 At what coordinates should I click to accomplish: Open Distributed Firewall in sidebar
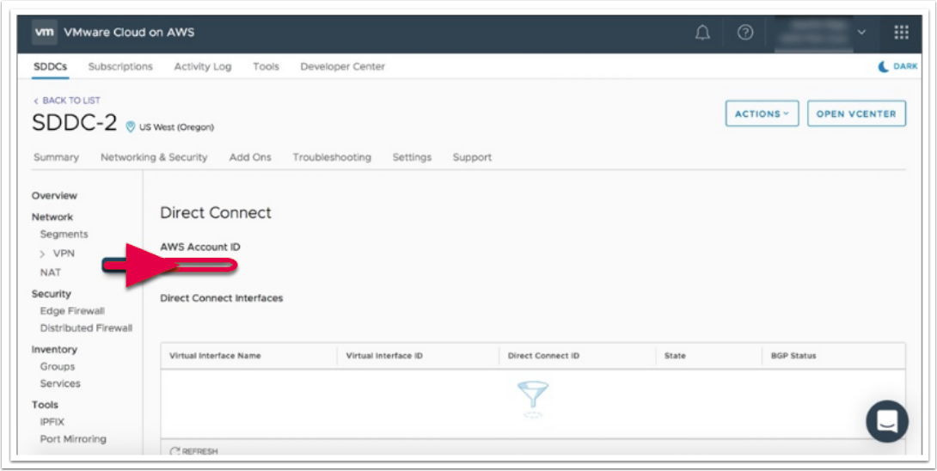point(86,328)
